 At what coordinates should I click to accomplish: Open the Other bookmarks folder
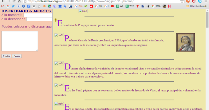pos(197,6)
